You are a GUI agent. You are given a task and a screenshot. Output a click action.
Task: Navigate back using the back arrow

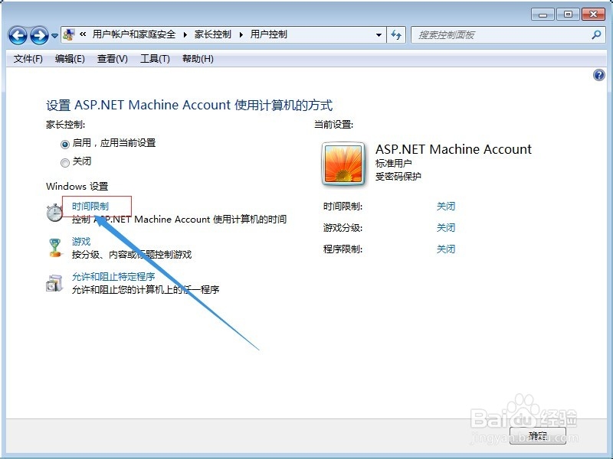[18, 35]
